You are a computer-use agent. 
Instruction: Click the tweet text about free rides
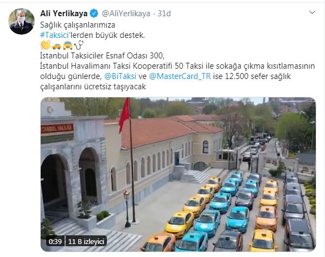pyautogui.click(x=177, y=71)
